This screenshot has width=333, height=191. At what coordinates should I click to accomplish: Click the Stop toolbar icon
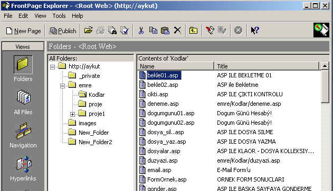tap(239, 31)
